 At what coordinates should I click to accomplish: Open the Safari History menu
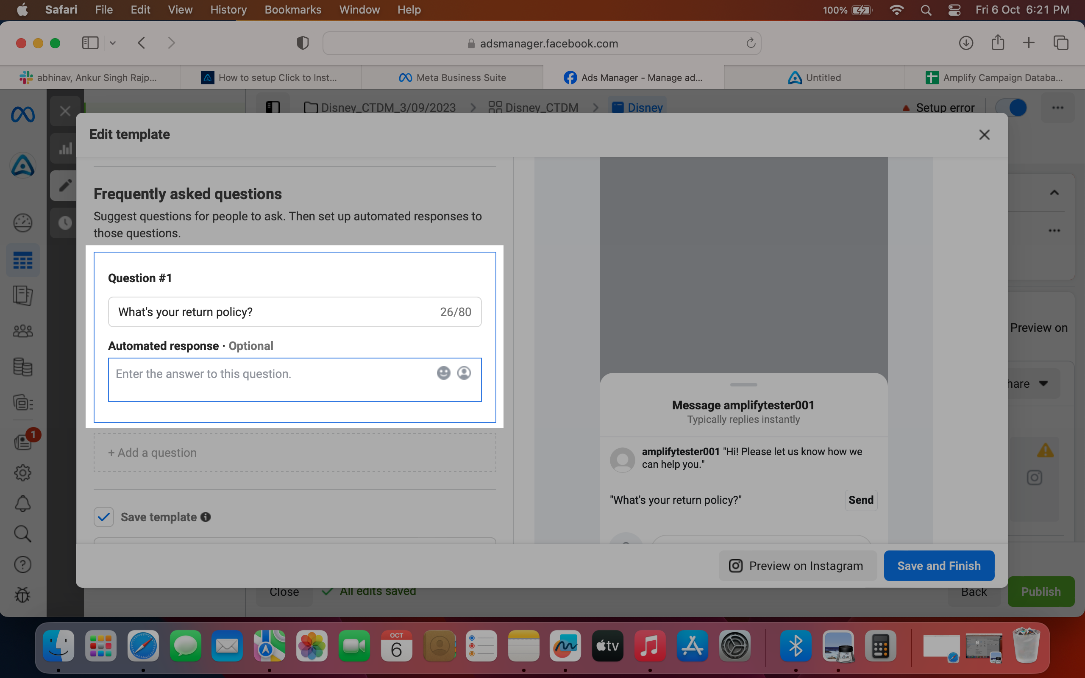pyautogui.click(x=228, y=10)
